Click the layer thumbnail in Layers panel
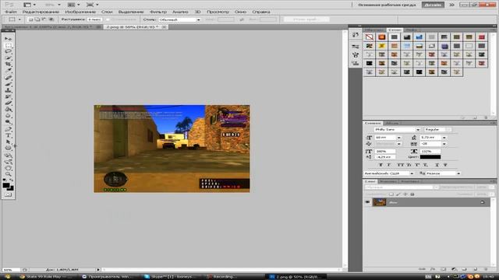 point(380,202)
